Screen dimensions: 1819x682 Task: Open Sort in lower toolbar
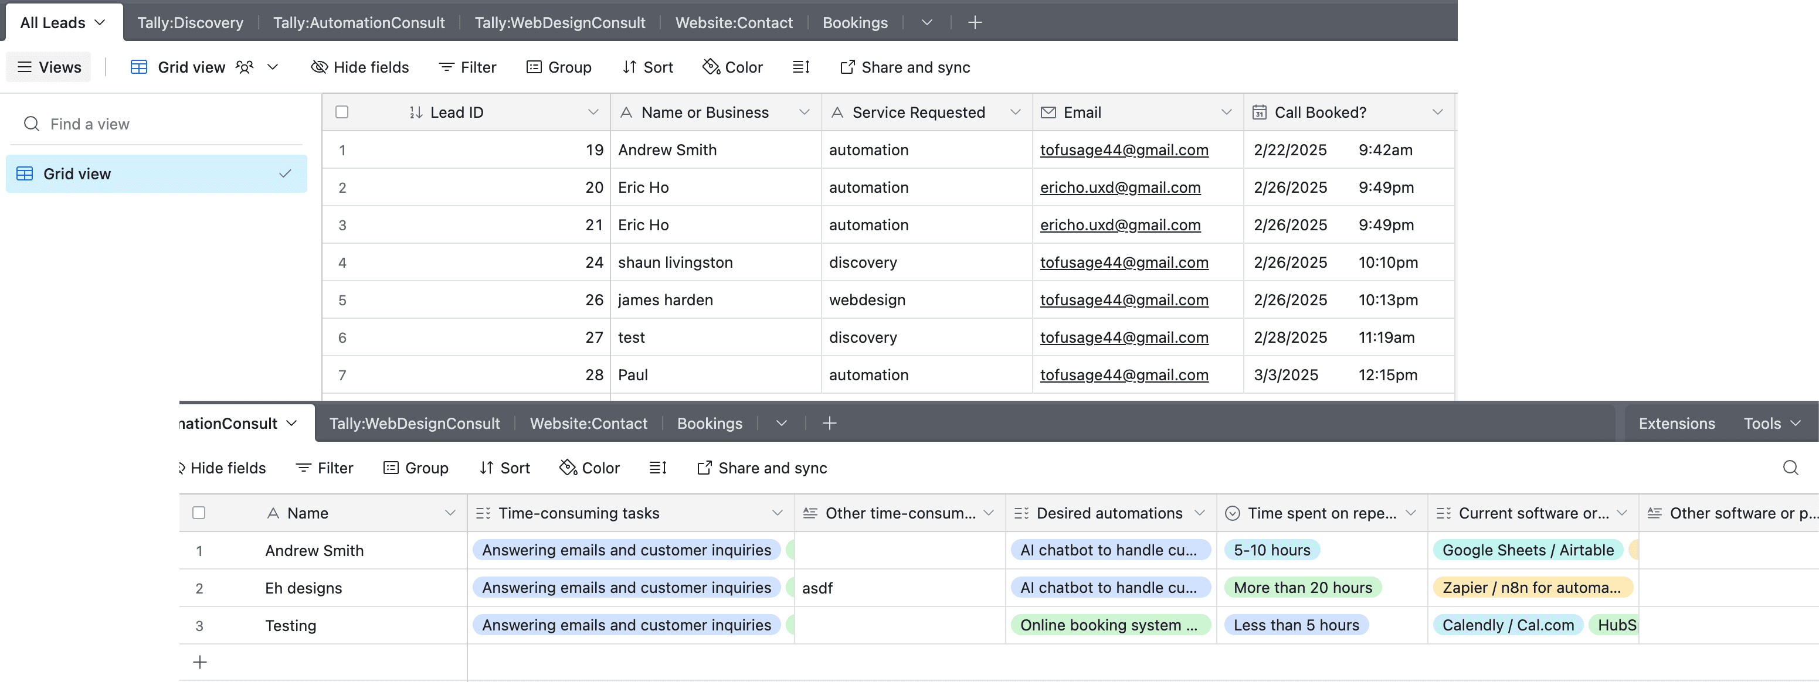tap(504, 468)
